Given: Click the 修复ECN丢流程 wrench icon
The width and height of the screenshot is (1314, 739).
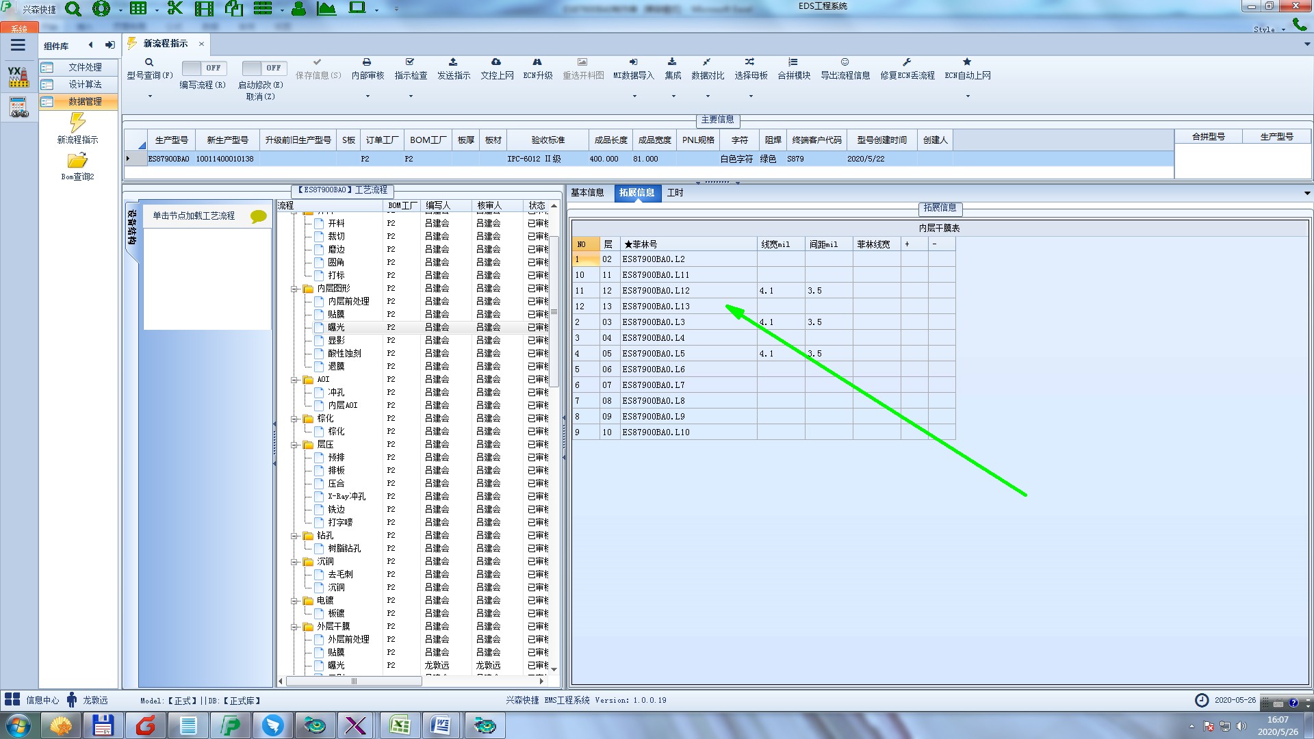Looking at the screenshot, I should tap(907, 62).
